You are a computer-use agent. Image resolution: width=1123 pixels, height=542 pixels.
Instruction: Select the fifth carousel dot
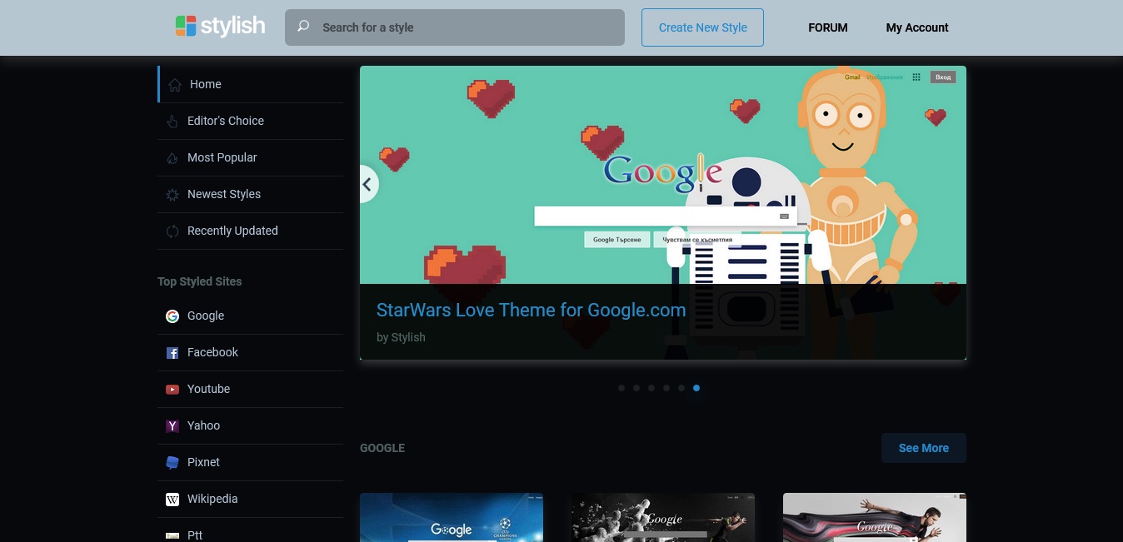click(681, 388)
